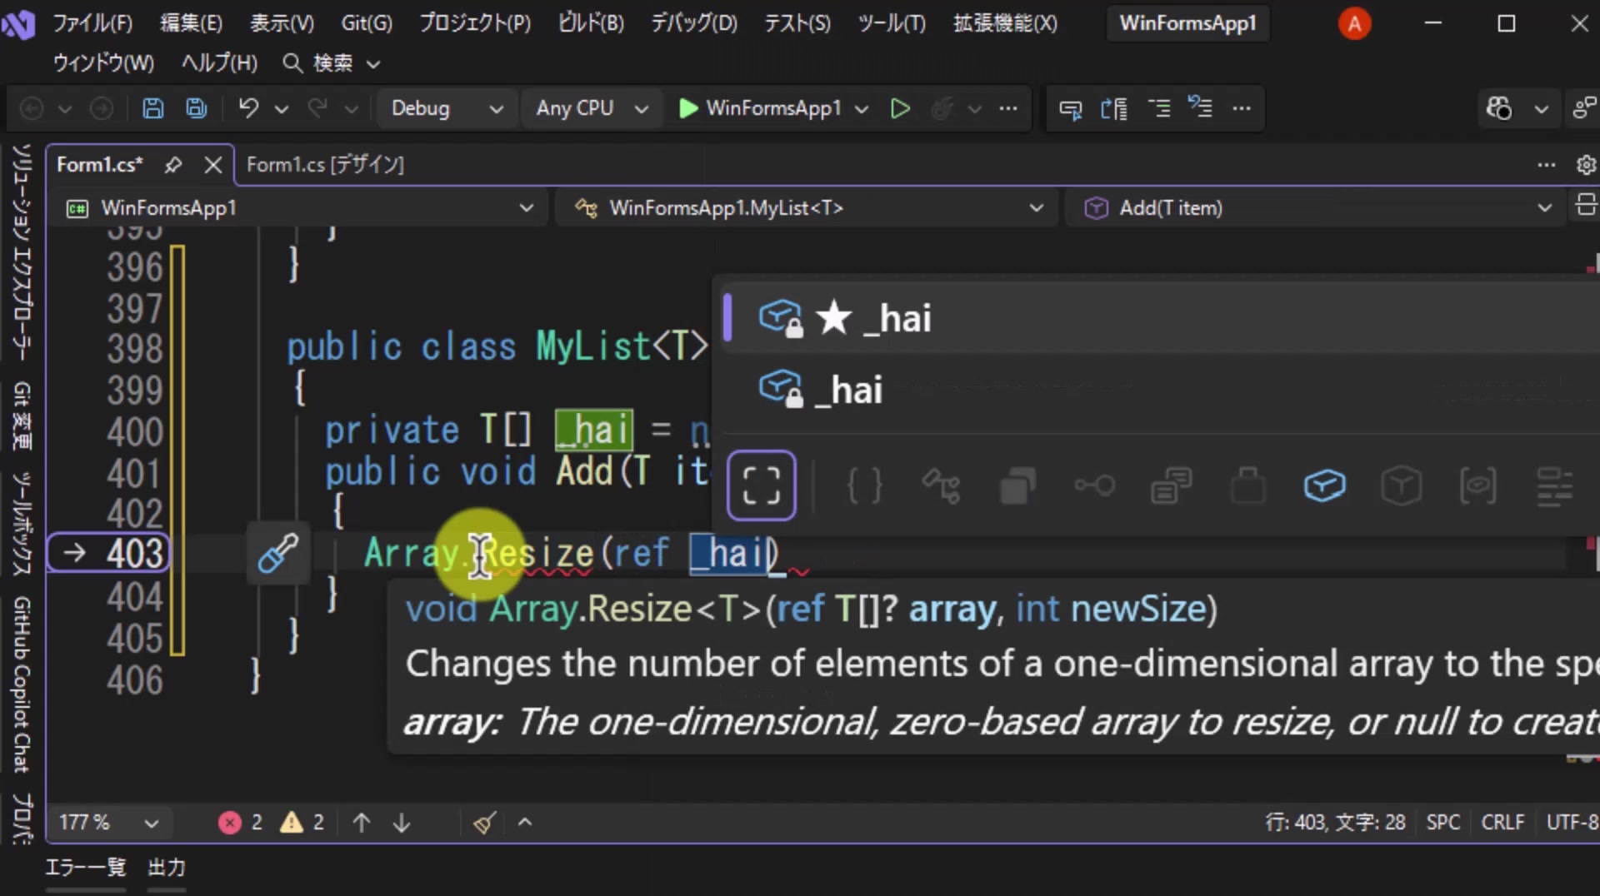The height and width of the screenshot is (896, 1600).
Task: Open the プロジェクト(P) menu
Action: pos(475,23)
